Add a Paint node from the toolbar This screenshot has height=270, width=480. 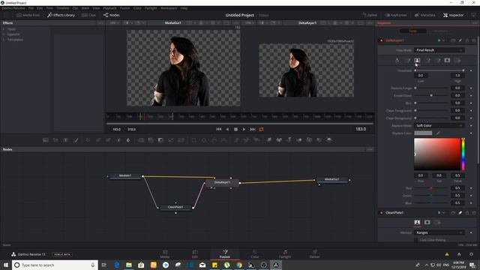pos(76,140)
